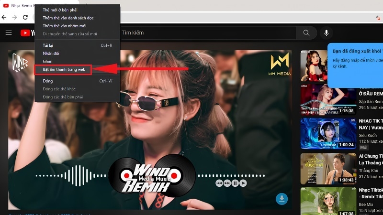Open the 'Nhạc Tiktok' video title
The width and height of the screenshot is (383, 215).
click(371, 193)
